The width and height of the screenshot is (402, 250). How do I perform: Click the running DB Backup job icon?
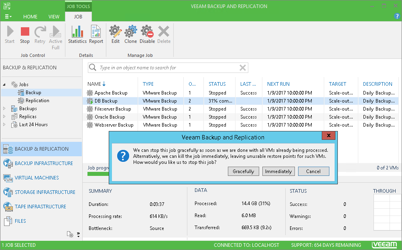click(90, 101)
